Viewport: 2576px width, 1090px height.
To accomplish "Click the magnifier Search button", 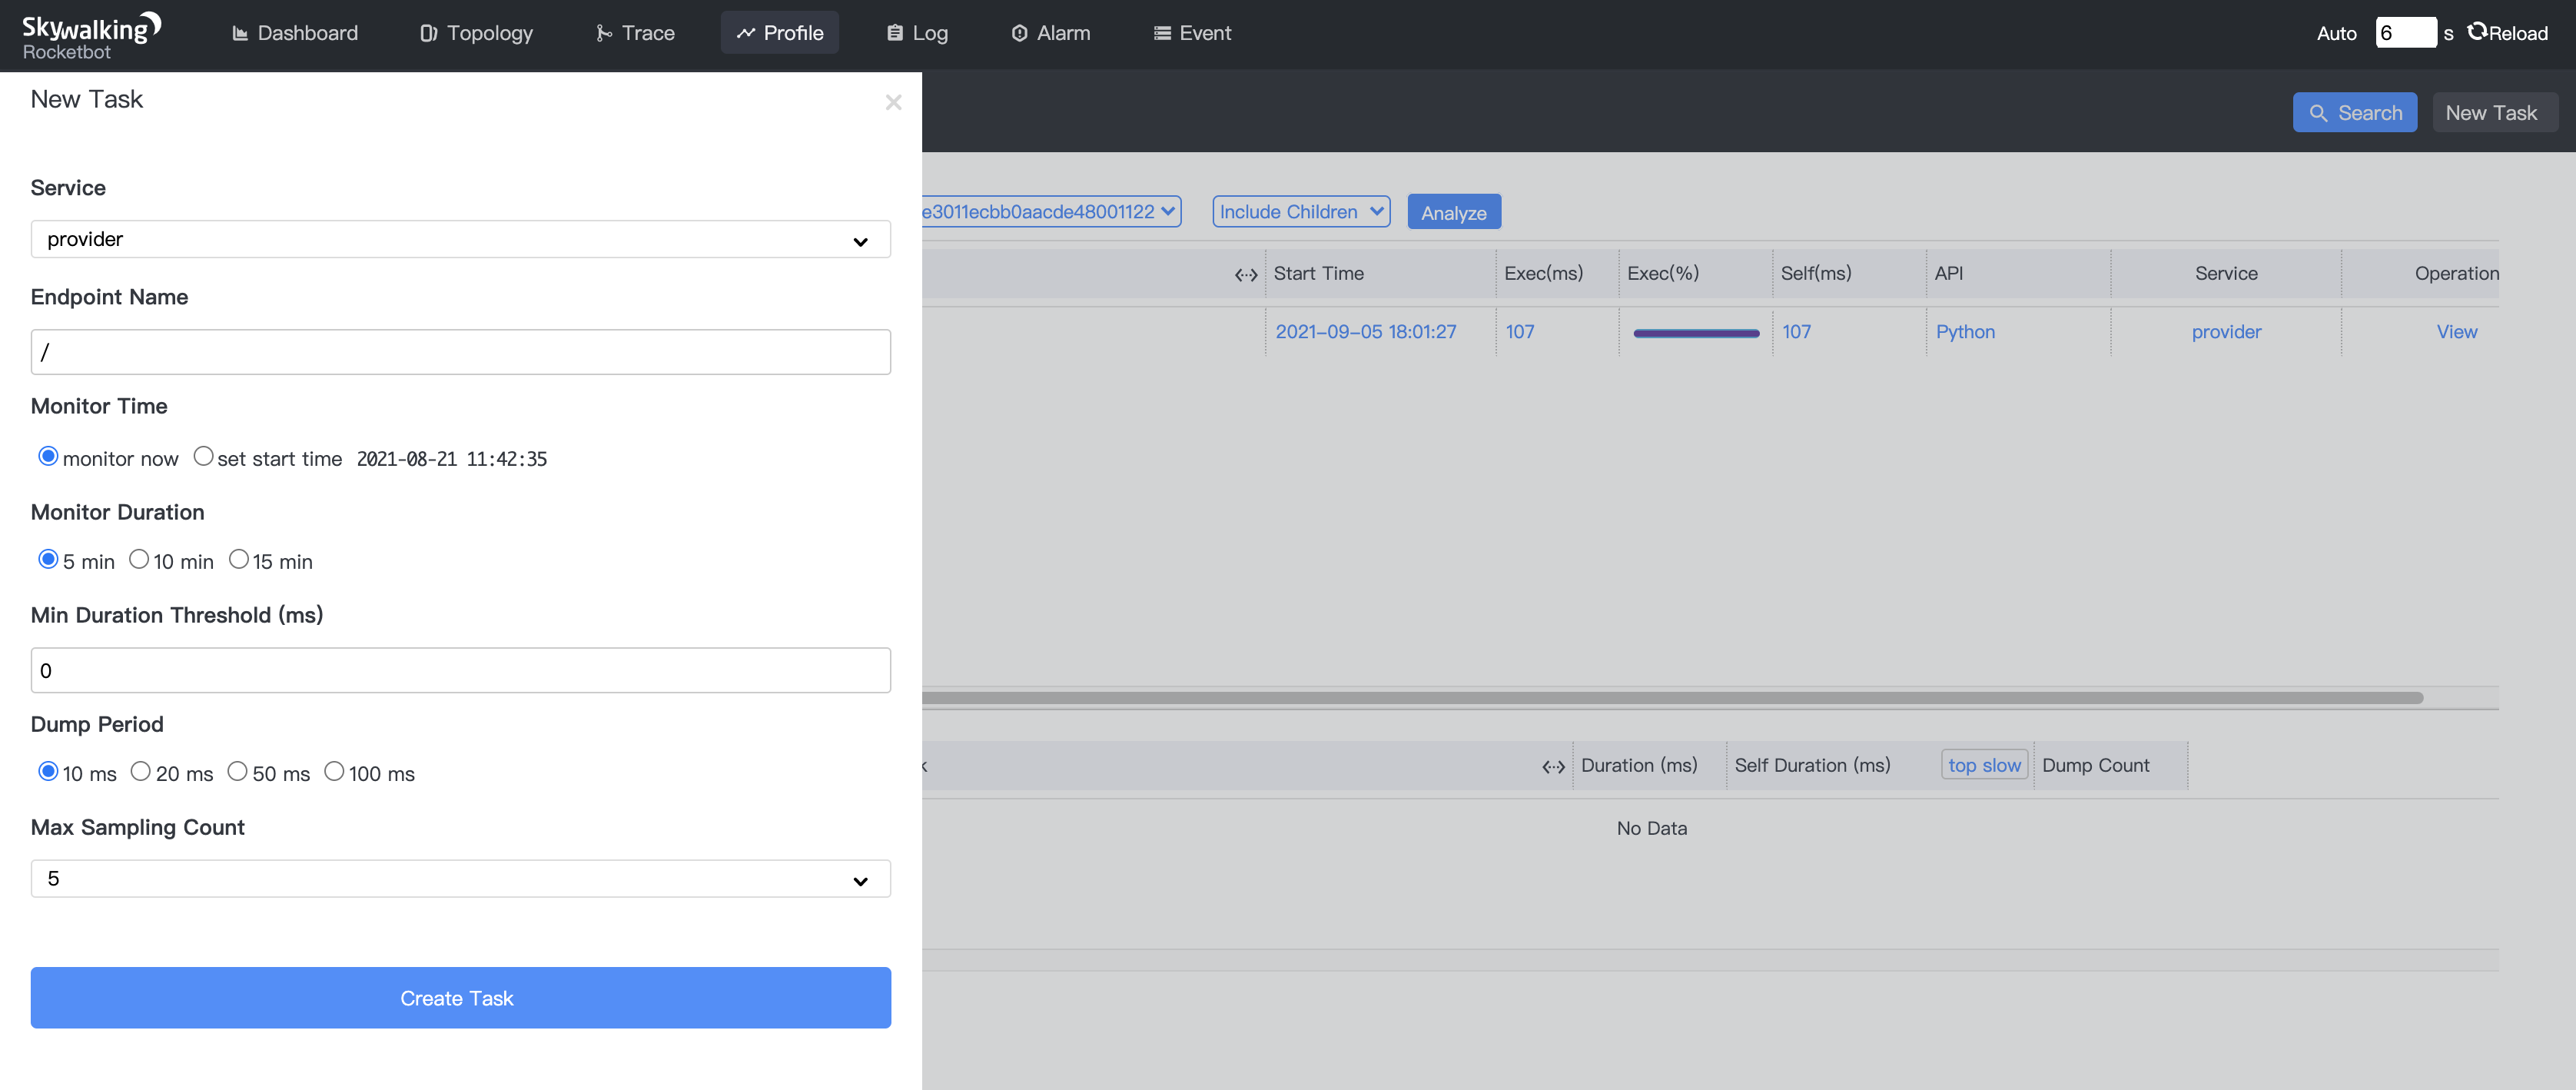I will 2354,113.
